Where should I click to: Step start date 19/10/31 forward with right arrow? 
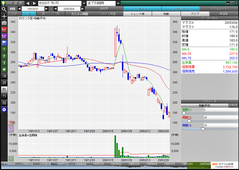[46, 9]
